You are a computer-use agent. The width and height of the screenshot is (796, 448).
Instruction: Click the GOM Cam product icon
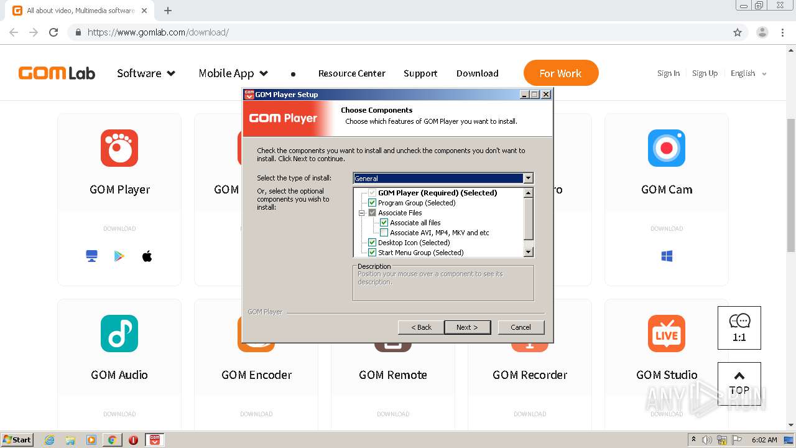[667, 148]
